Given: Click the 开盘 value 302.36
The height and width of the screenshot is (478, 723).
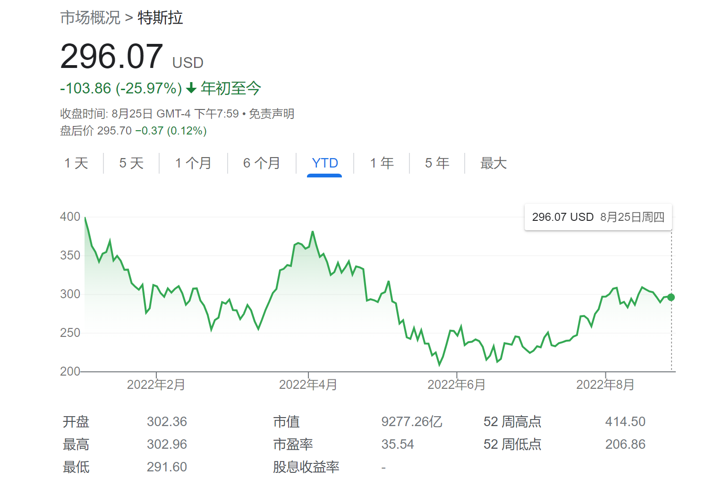Looking at the screenshot, I should [x=167, y=421].
